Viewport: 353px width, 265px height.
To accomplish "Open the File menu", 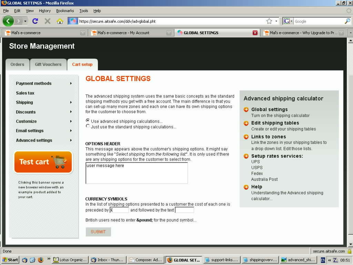I will (6, 11).
